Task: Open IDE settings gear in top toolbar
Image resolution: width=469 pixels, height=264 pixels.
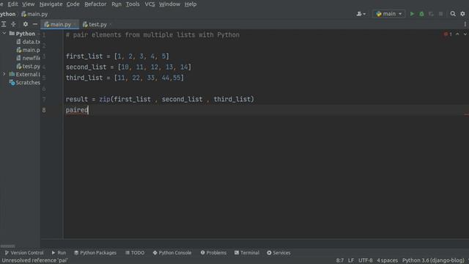Action: click(462, 14)
